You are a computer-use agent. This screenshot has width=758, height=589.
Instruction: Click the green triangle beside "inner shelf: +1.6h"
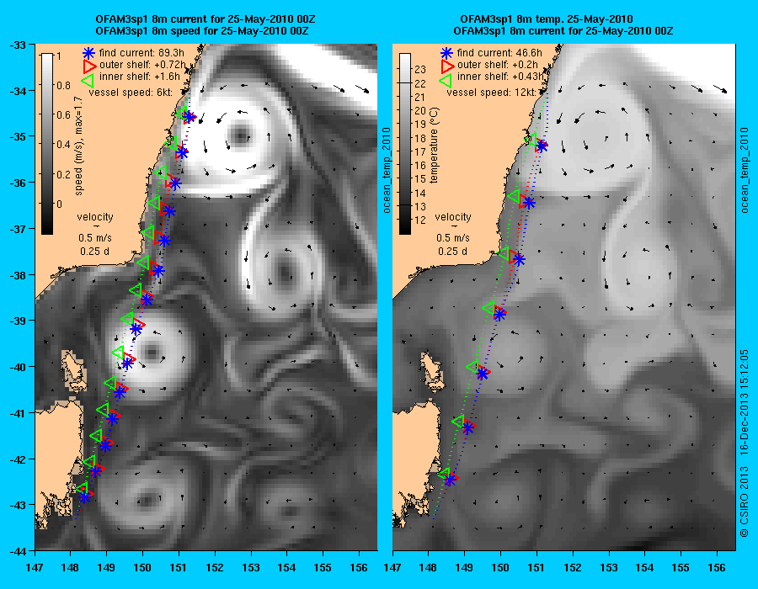pyautogui.click(x=88, y=80)
